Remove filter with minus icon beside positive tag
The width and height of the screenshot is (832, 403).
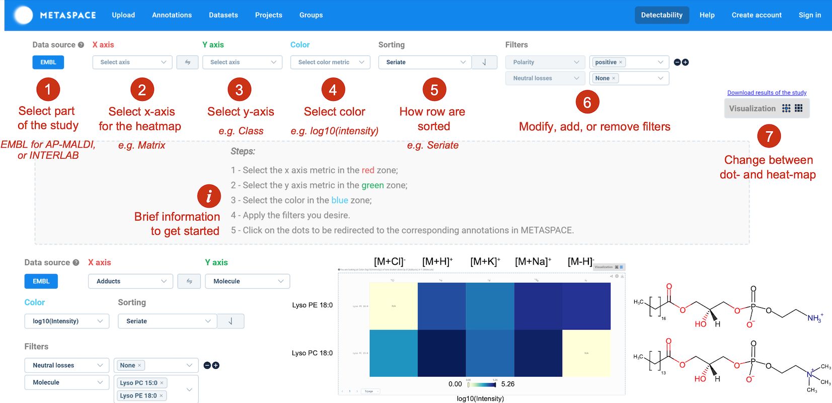(x=677, y=62)
